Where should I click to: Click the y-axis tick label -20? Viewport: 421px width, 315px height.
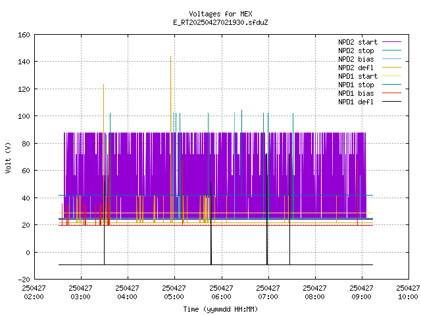pyautogui.click(x=24, y=280)
